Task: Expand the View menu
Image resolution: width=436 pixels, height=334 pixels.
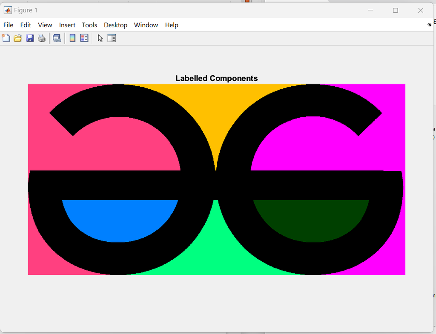Action: point(45,25)
